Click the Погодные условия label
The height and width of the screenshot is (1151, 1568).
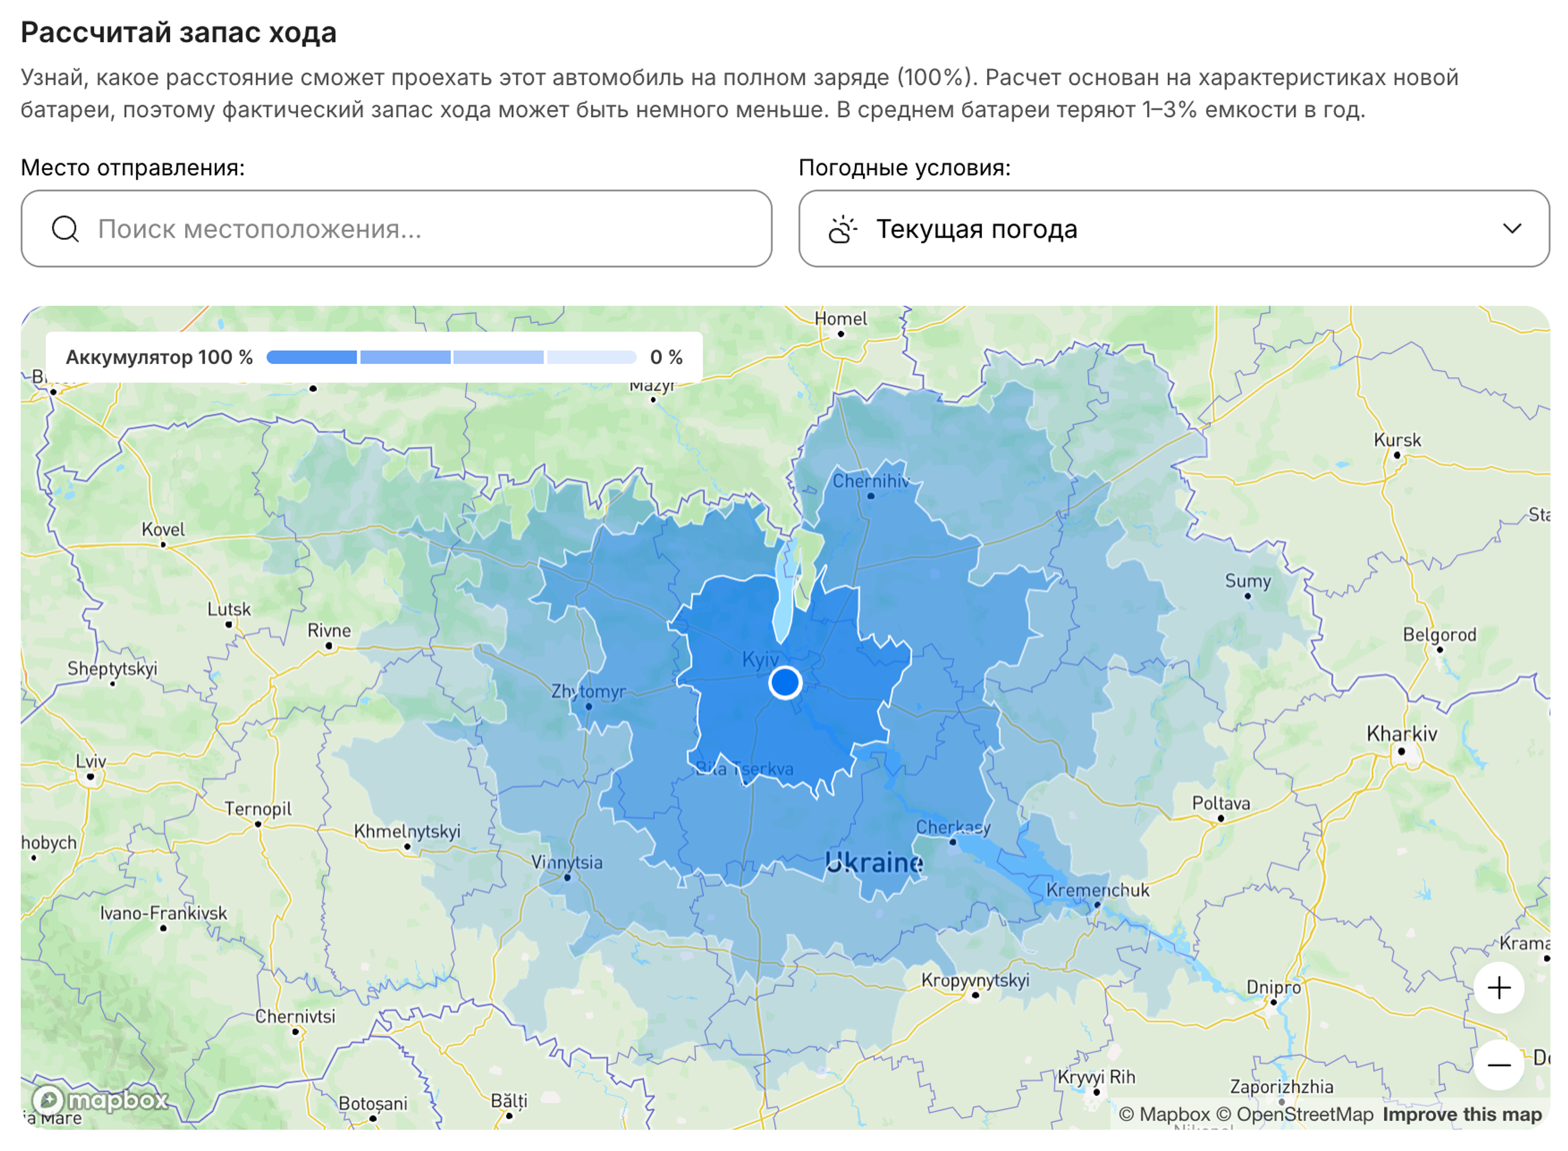tap(904, 167)
